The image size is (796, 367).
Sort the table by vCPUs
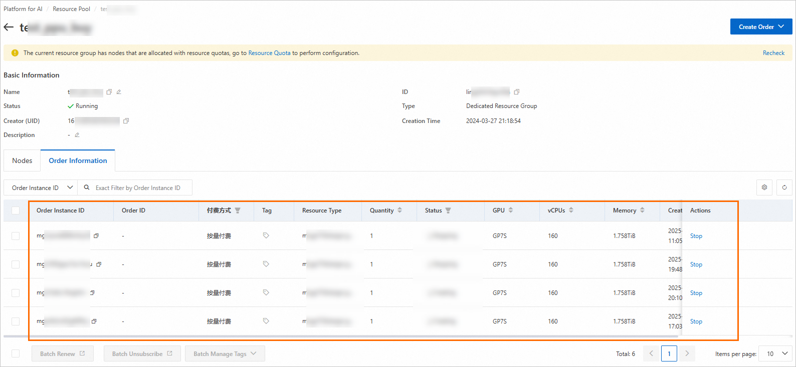[571, 210]
